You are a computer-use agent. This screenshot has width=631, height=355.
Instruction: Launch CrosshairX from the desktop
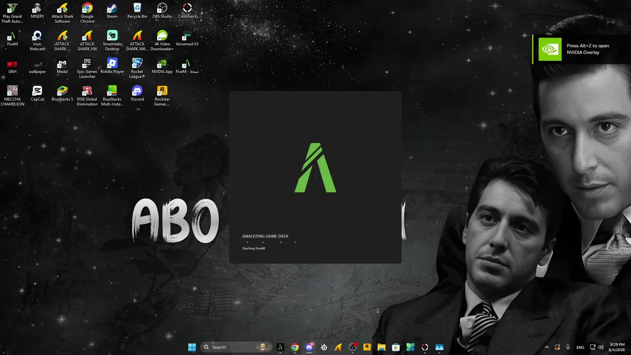click(187, 11)
